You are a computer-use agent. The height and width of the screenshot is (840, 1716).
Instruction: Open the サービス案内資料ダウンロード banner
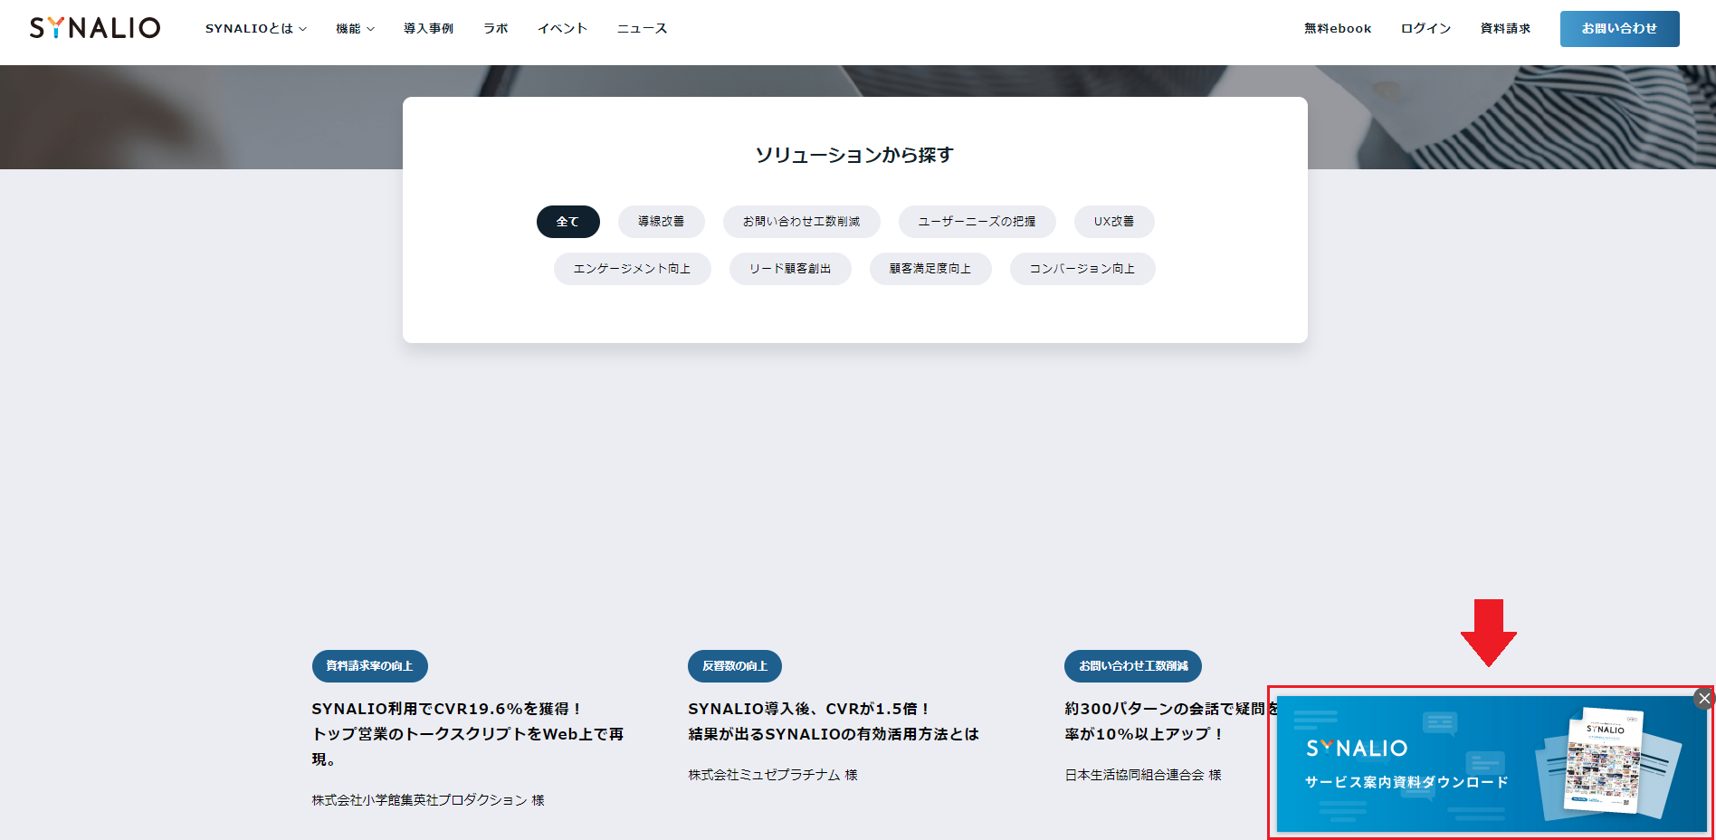click(x=1491, y=764)
